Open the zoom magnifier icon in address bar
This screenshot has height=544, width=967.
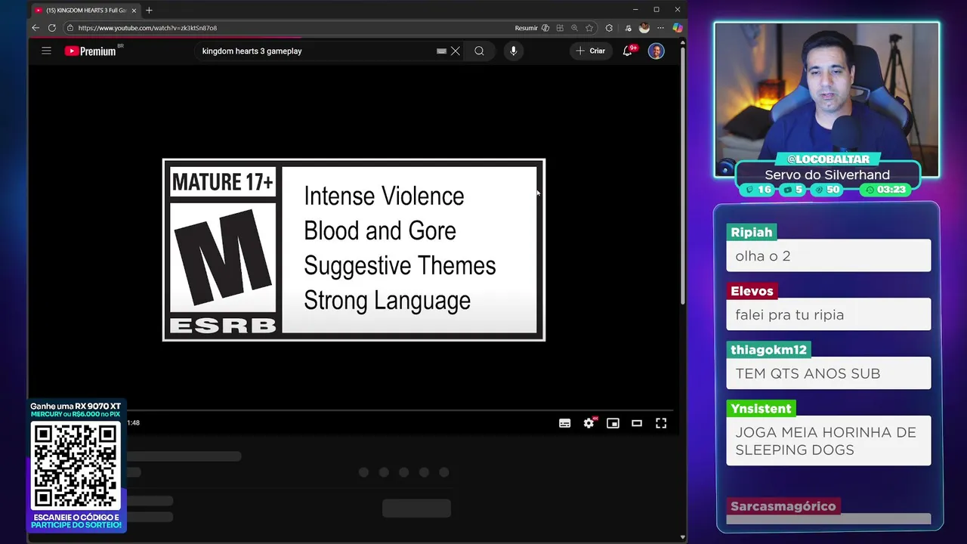tap(574, 28)
